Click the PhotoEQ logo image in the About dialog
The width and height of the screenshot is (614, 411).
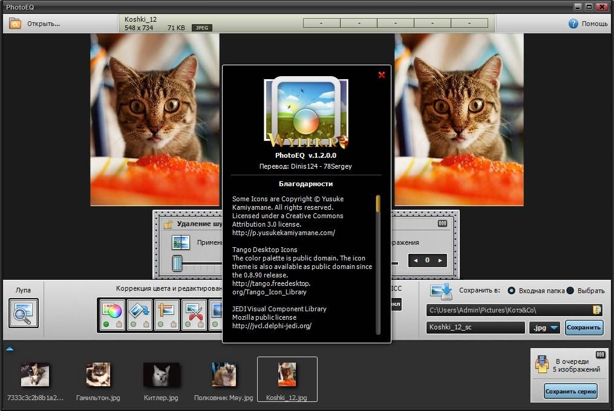tap(306, 112)
